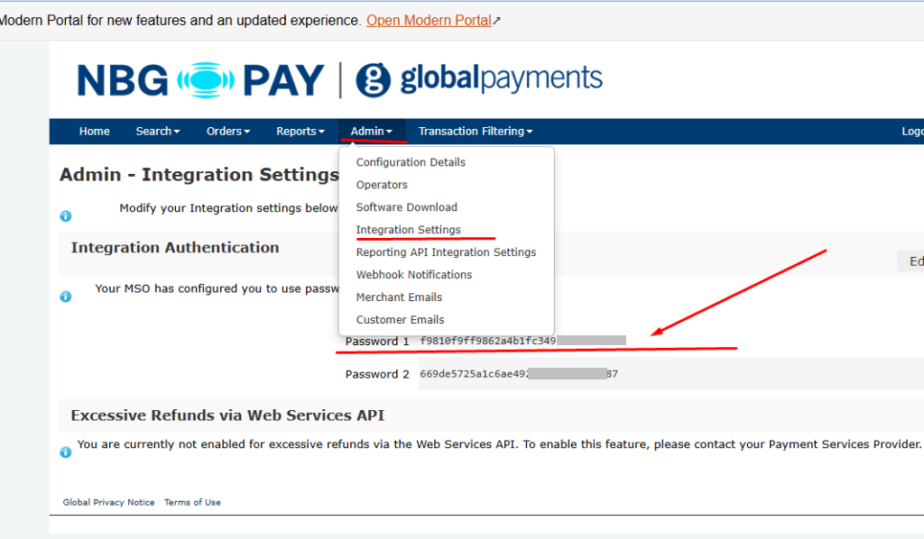
Task: Open Terms of Use link
Action: click(192, 503)
